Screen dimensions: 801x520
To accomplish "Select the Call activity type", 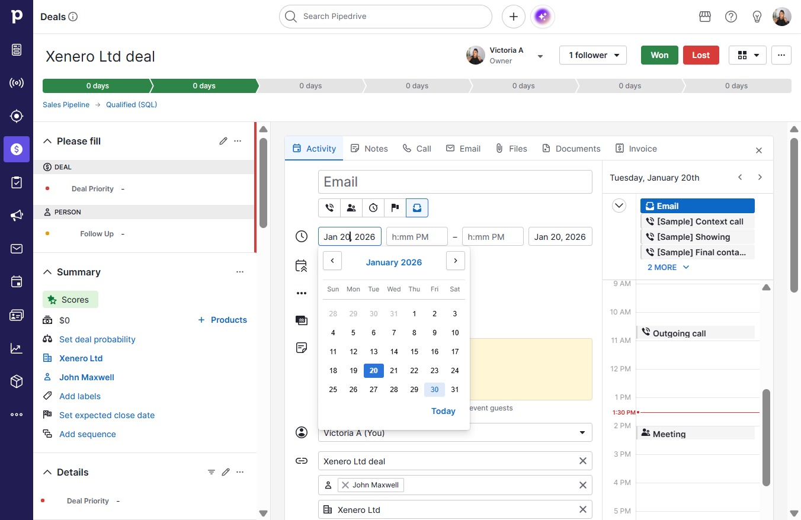I will click(329, 208).
